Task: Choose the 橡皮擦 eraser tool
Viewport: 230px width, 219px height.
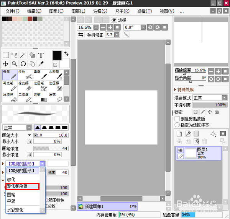Action: click(x=25, y=86)
